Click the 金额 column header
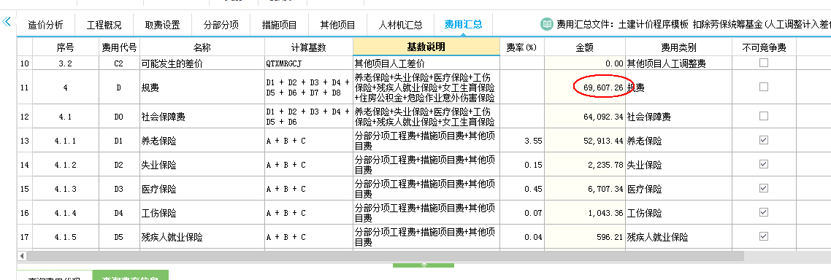Image resolution: width=831 pixels, height=280 pixels. pos(585,47)
